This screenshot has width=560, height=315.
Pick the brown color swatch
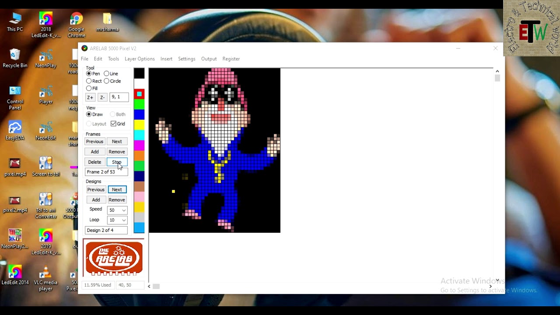tap(139, 186)
